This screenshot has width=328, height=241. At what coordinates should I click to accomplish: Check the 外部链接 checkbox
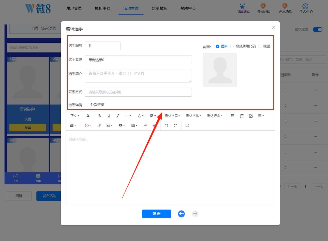coord(87,105)
